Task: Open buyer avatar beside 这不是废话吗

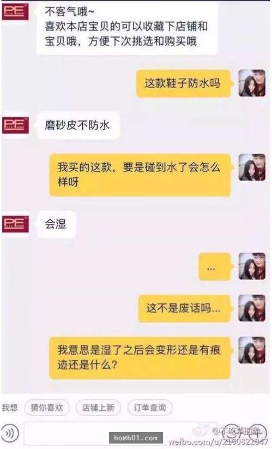Action: 252,308
